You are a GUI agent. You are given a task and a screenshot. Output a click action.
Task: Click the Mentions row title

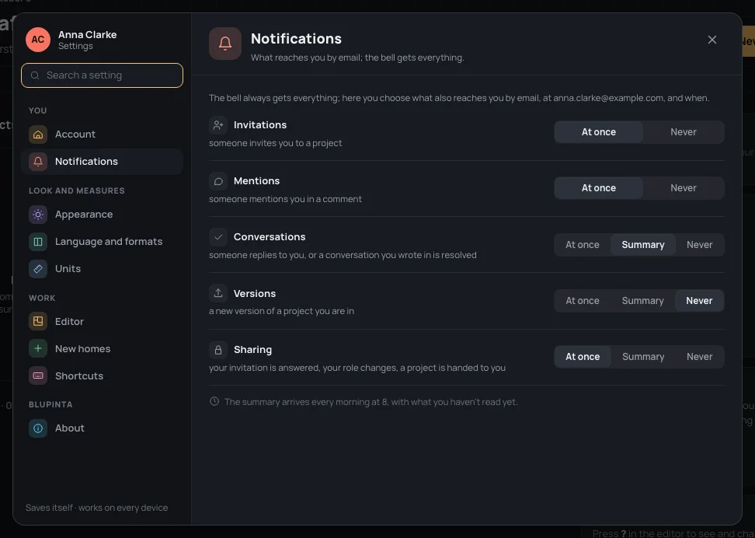tap(256, 181)
